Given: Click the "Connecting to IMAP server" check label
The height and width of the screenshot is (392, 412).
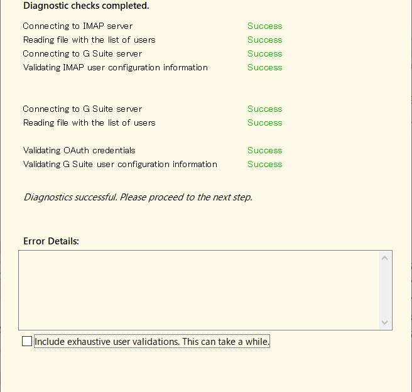Looking at the screenshot, I should (78, 26).
